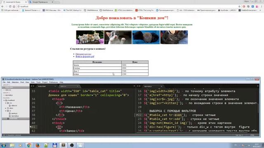Click left pane tab navigation arrows

32,86
